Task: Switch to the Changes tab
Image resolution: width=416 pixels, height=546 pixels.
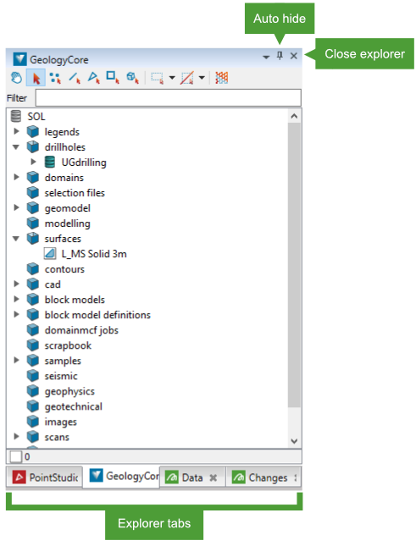Action: (x=263, y=477)
